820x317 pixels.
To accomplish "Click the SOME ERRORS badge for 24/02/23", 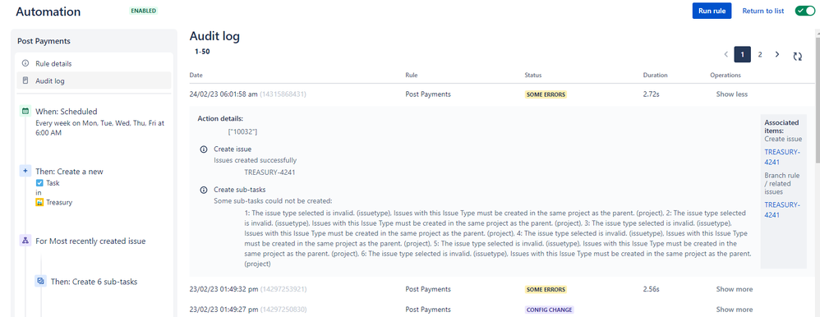I will click(546, 94).
